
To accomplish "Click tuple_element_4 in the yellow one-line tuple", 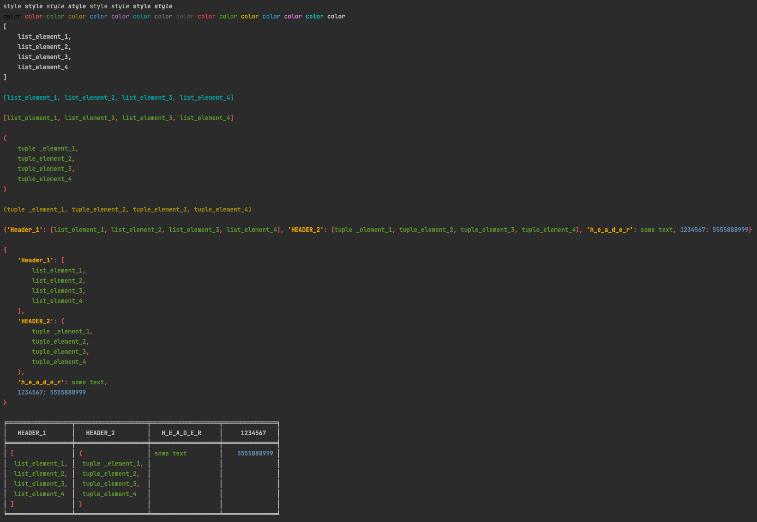I will (221, 209).
